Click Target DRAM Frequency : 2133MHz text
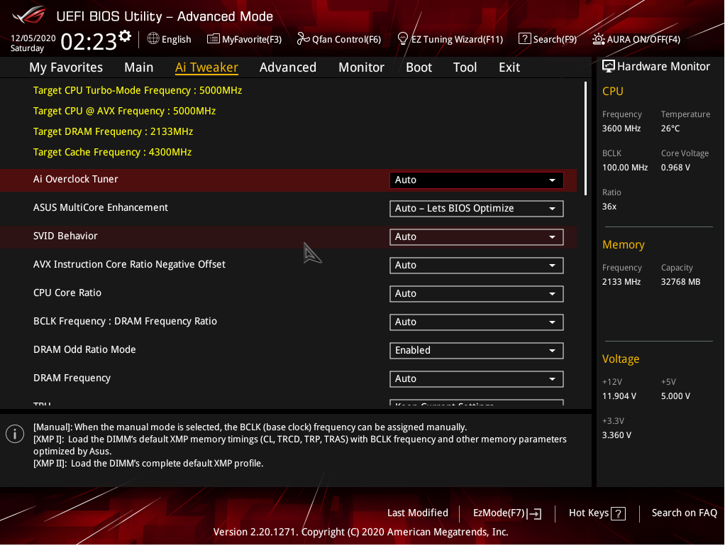Screen dimensions: 725x546 pyautogui.click(x=113, y=132)
